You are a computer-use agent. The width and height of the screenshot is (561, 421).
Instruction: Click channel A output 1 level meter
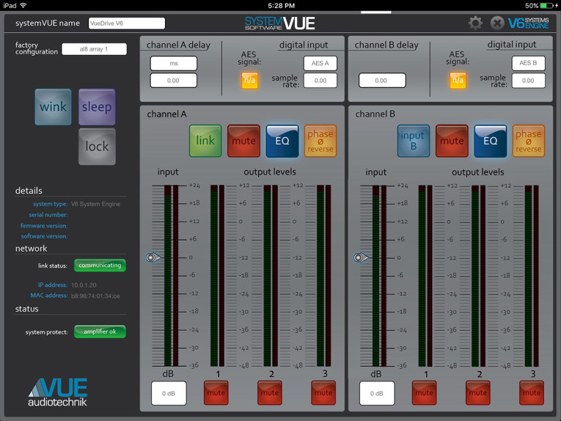pyautogui.click(x=218, y=276)
